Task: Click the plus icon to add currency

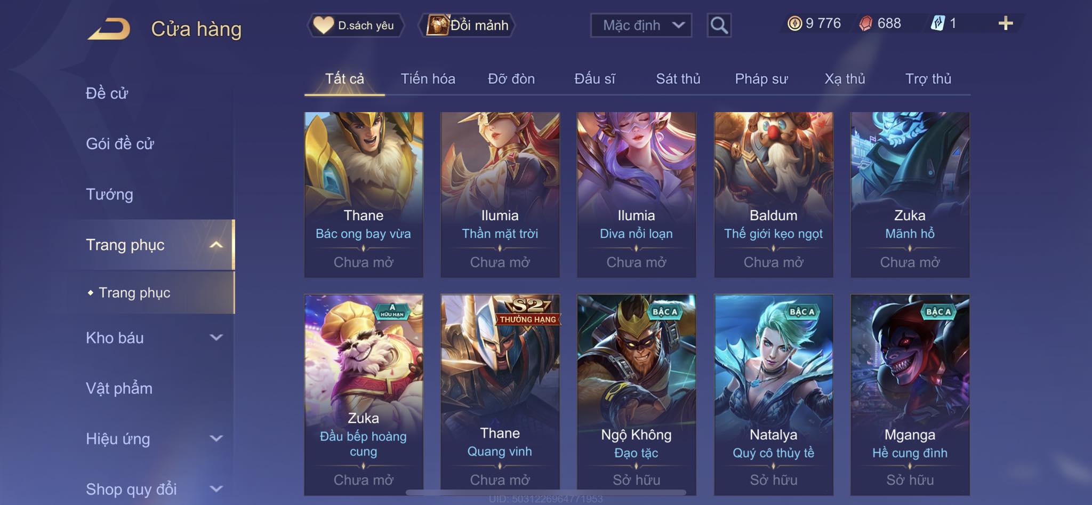Action: (x=1006, y=23)
